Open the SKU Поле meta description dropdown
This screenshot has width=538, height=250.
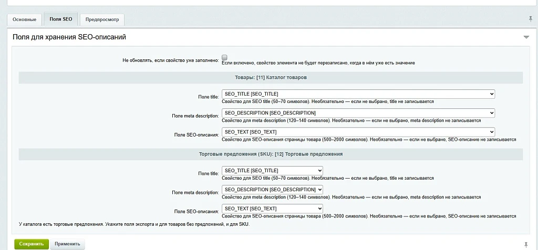tap(273, 190)
